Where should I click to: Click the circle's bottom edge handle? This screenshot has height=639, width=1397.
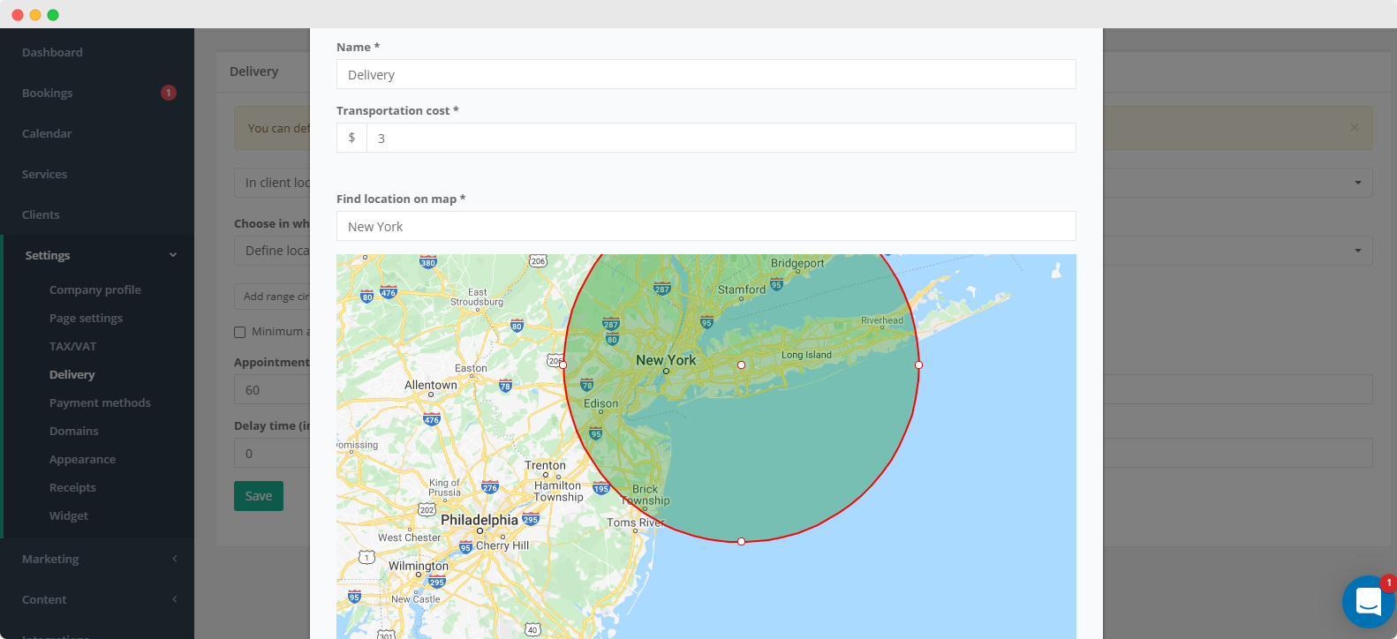pos(741,541)
